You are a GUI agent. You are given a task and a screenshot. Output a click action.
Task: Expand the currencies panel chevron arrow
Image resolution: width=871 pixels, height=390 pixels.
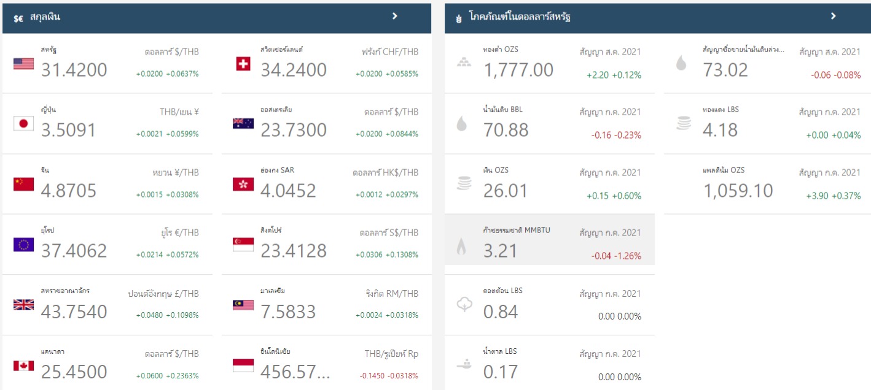(395, 16)
